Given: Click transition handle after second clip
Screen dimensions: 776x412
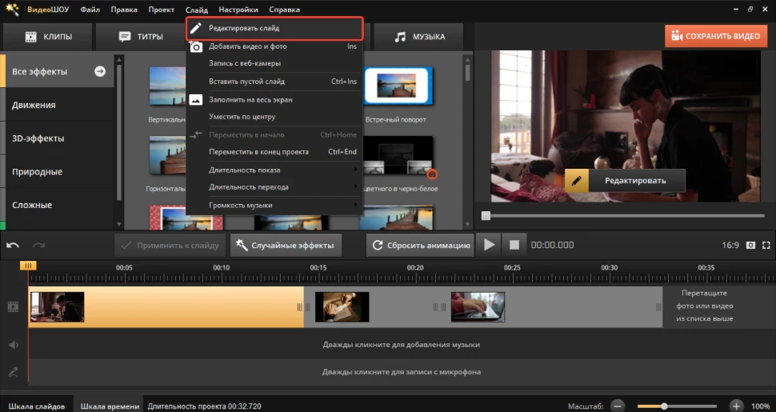Looking at the screenshot, I should tap(439, 307).
